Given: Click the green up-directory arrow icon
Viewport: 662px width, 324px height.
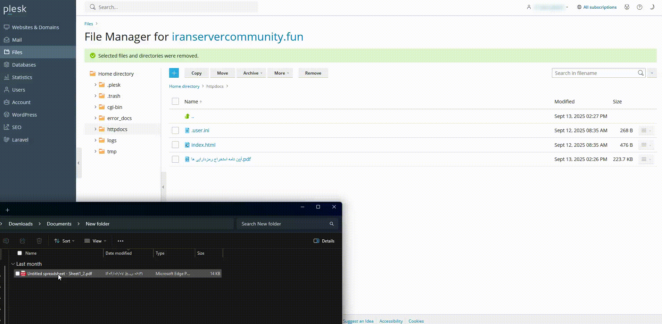Looking at the screenshot, I should click(x=187, y=116).
